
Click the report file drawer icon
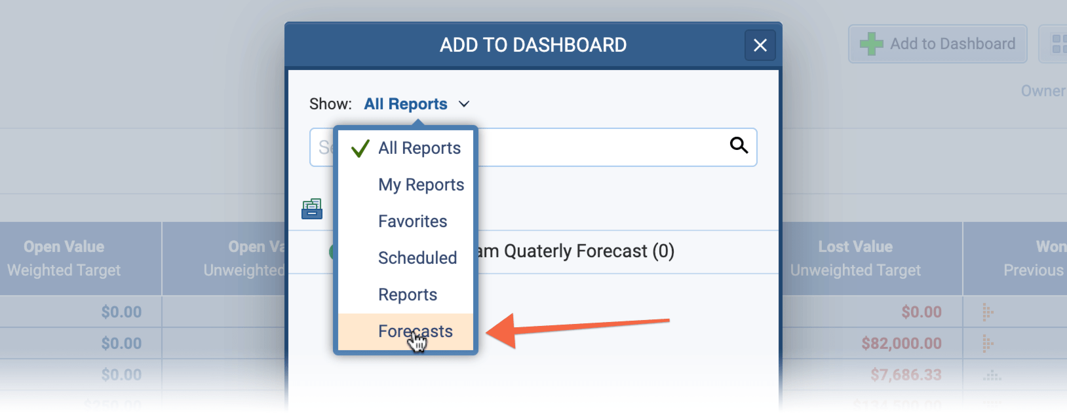click(312, 209)
